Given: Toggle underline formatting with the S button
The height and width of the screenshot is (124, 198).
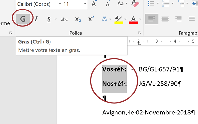Looking at the screenshot, I should [x=49, y=19].
